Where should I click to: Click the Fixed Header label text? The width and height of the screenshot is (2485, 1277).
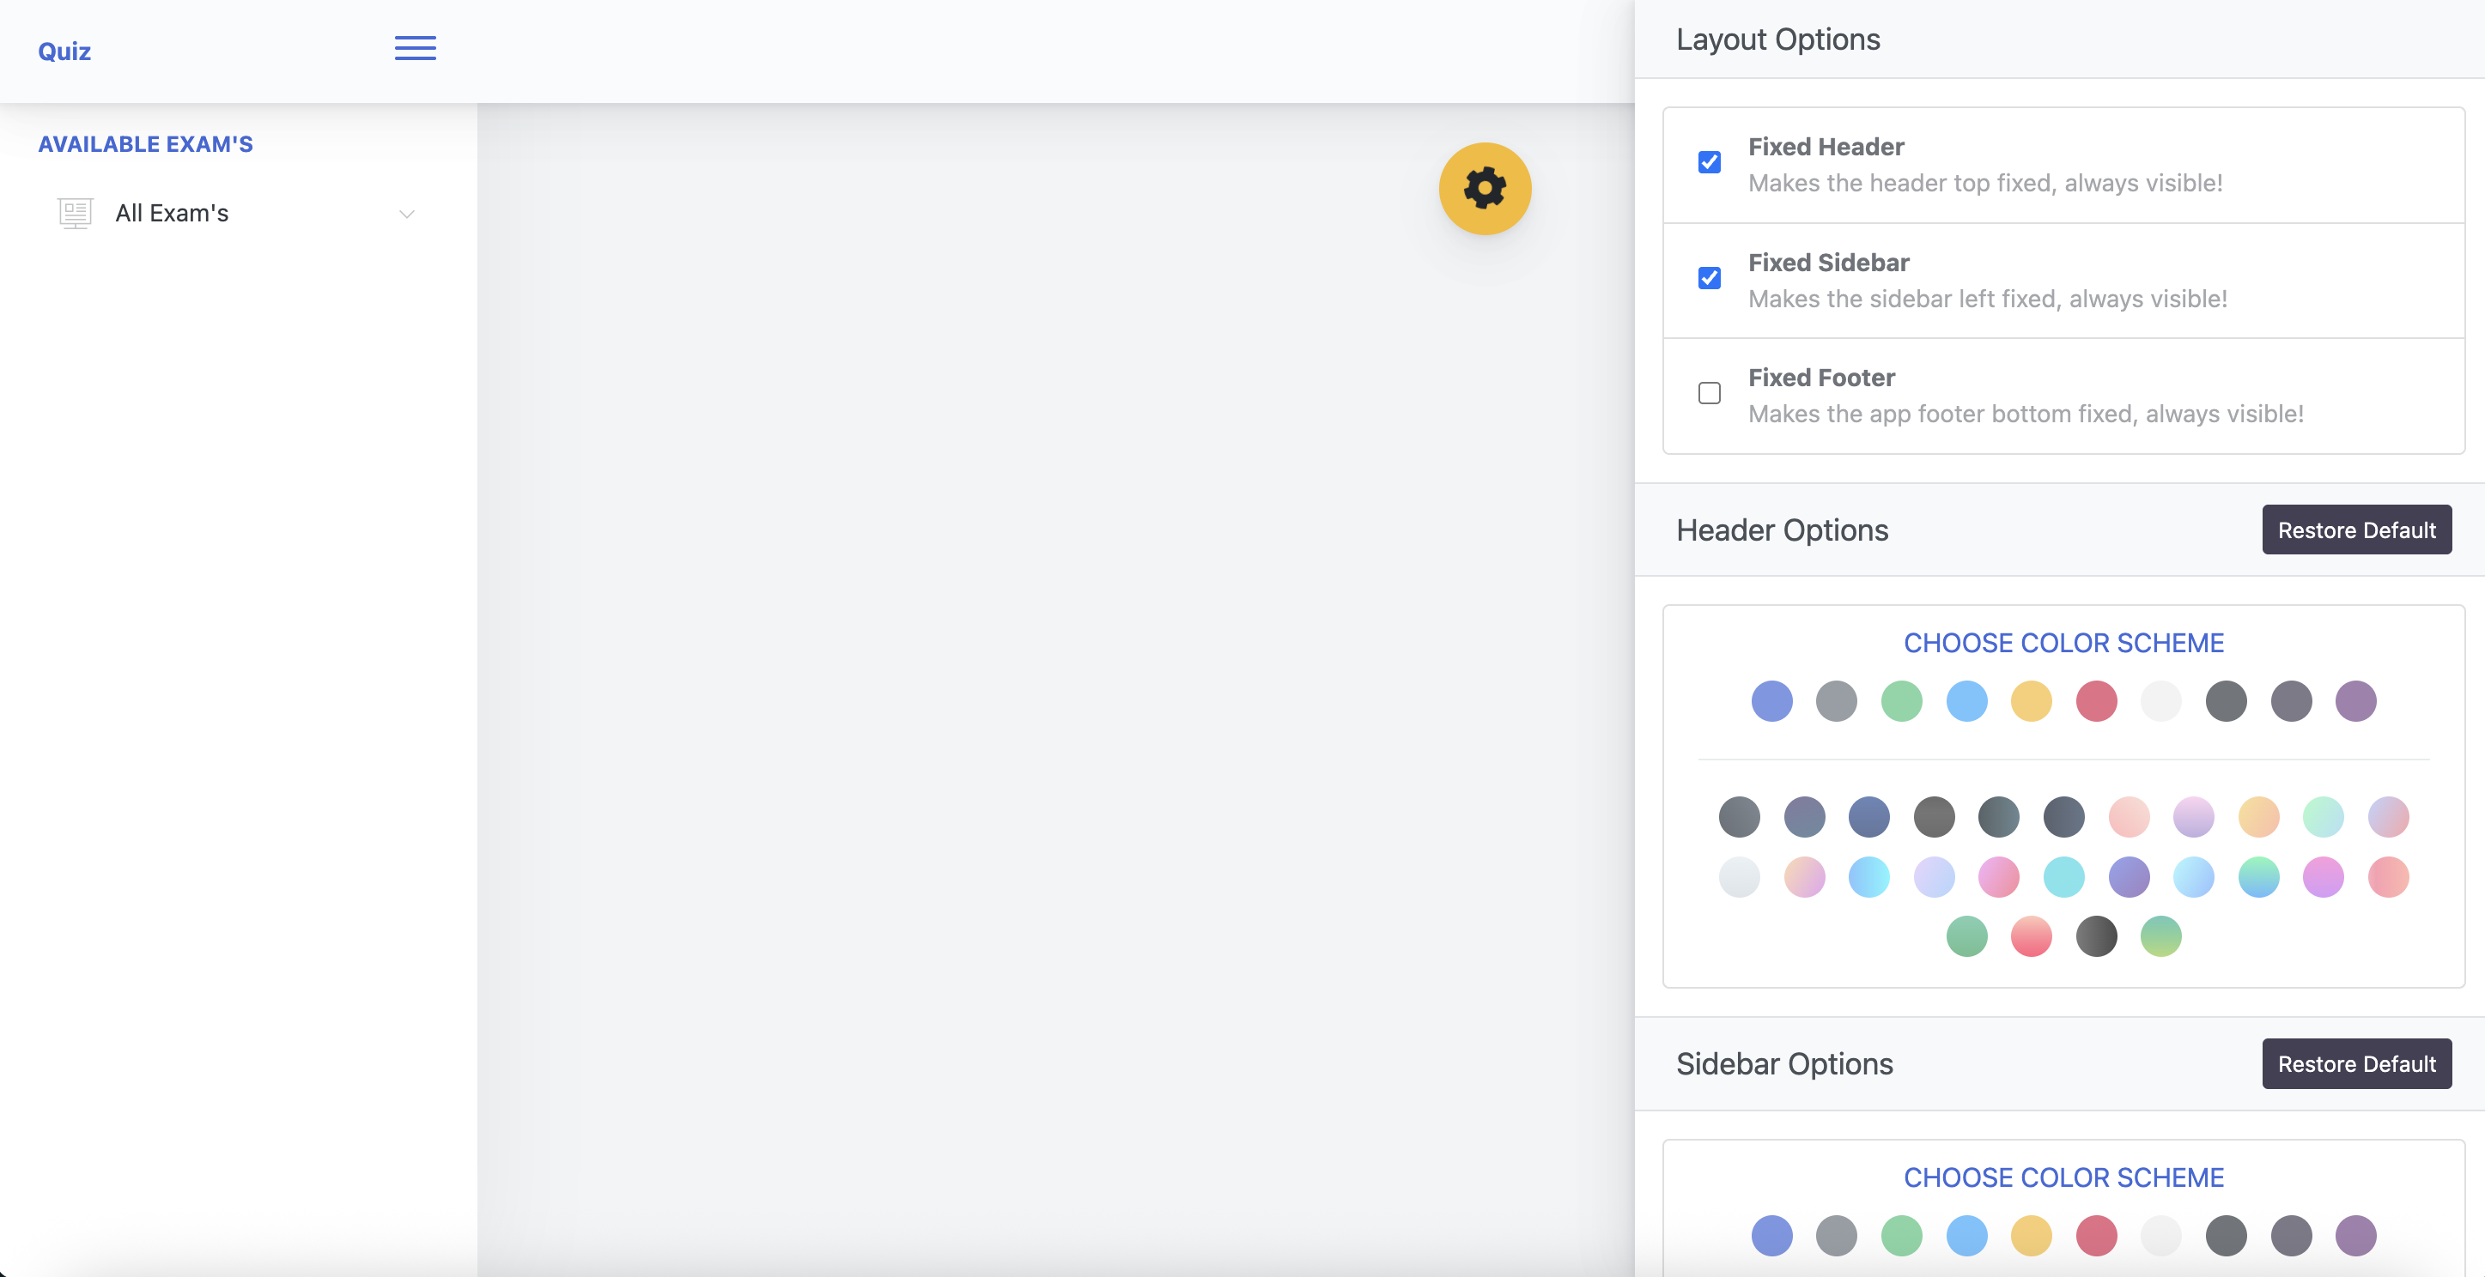[x=1826, y=147]
